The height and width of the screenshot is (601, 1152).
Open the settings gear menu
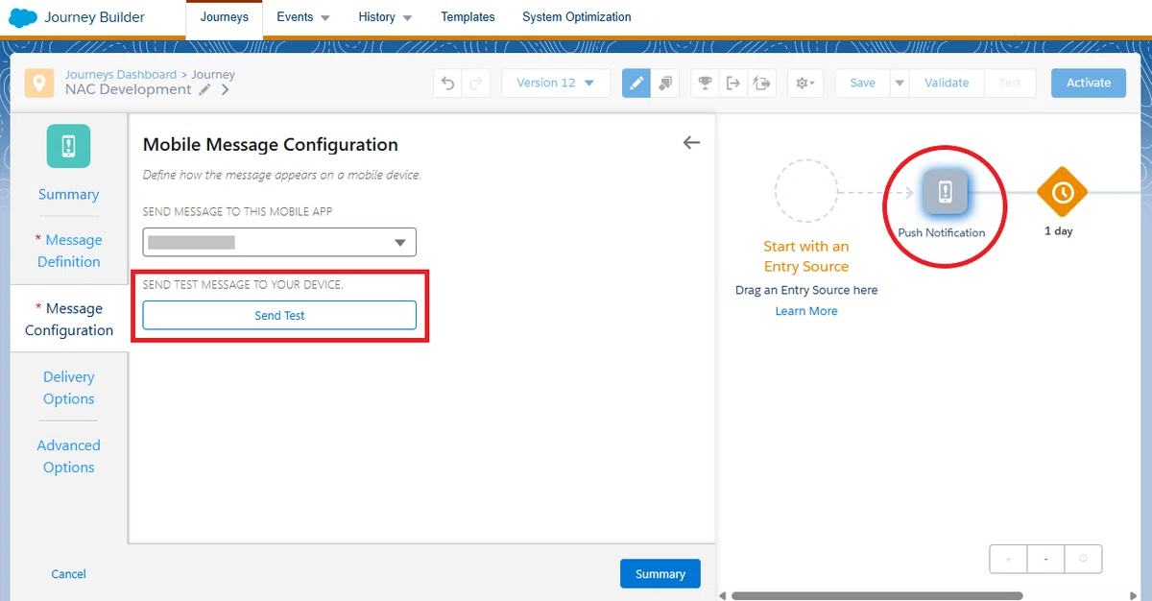(x=805, y=83)
